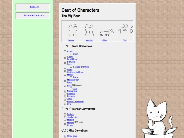Follow the Bold Mona link
The height and width of the screenshot is (138, 184).
click(x=72, y=59)
